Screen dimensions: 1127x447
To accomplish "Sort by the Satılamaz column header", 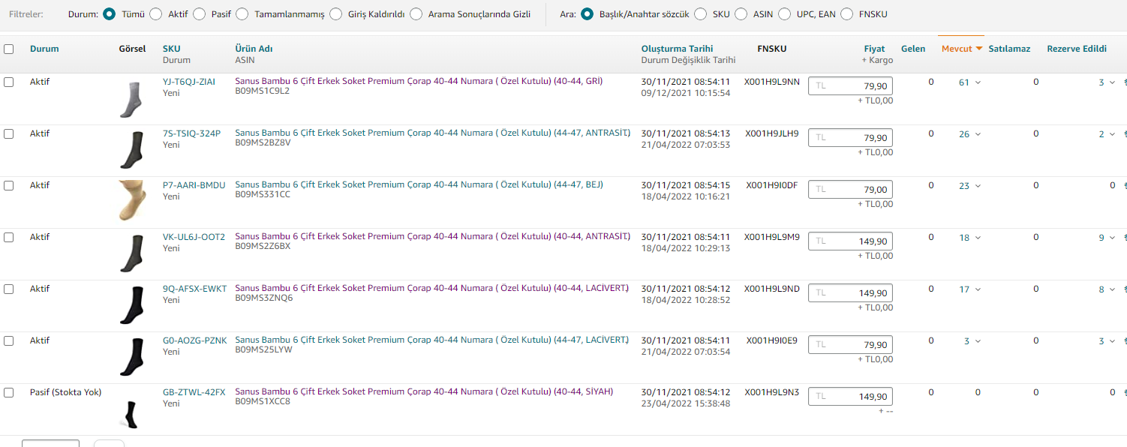I will point(1009,49).
